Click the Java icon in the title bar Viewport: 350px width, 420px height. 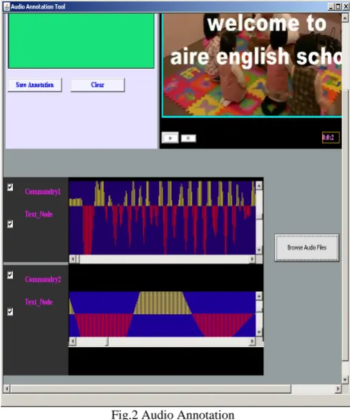coord(6,6)
